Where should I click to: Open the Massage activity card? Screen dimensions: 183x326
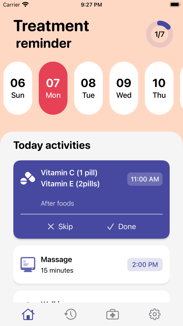pyautogui.click(x=92, y=264)
